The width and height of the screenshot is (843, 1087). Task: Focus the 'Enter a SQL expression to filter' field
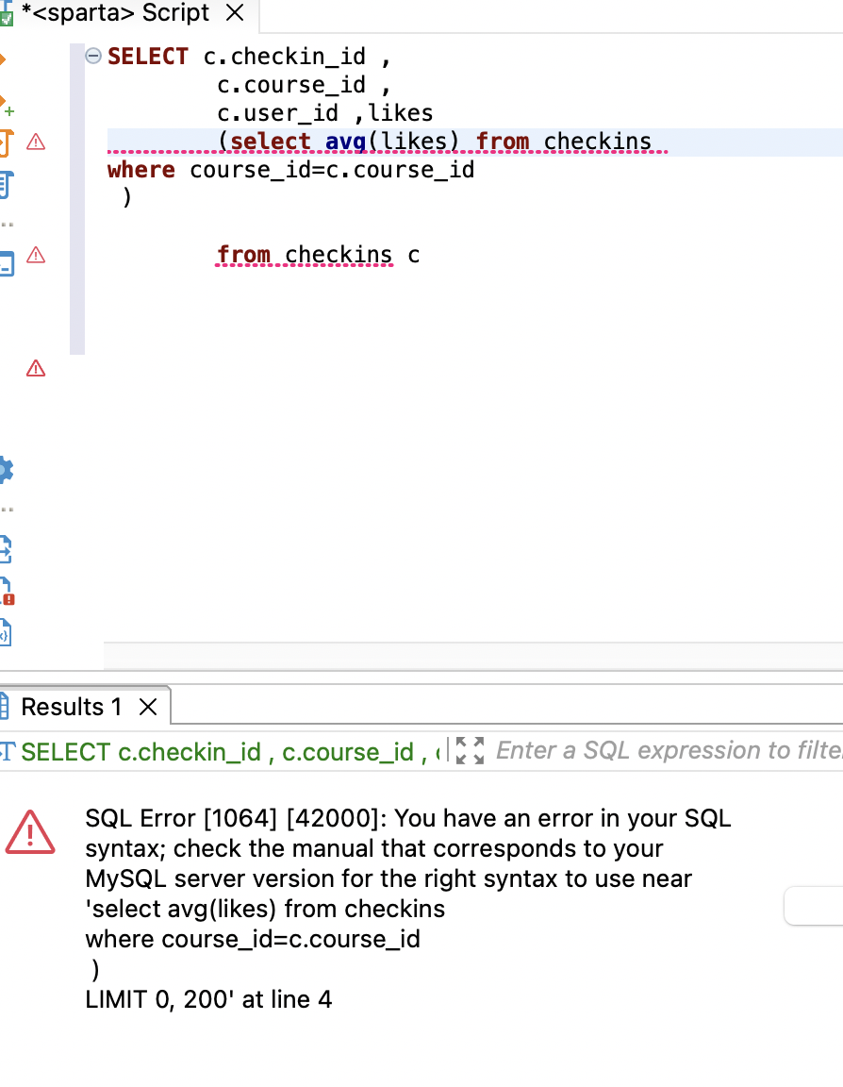pyautogui.click(x=669, y=751)
